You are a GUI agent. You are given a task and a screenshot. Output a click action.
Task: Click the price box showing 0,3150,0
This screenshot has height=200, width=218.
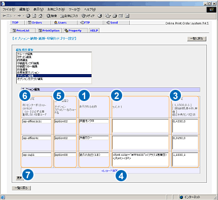coord(185,142)
